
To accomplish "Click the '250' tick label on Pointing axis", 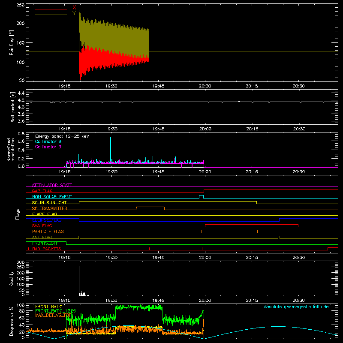I will click(21, 5).
